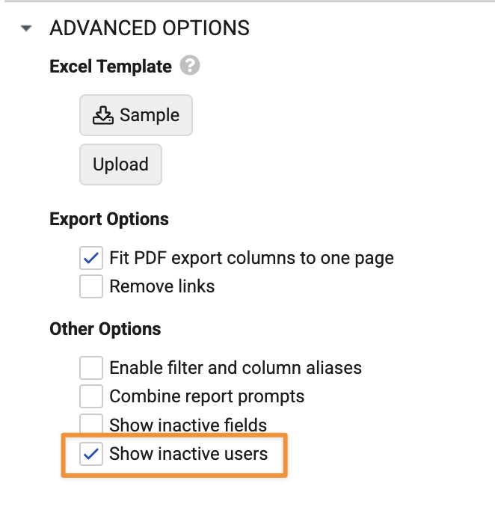Check the Combine report prompts box
The image size is (495, 507).
point(91,396)
